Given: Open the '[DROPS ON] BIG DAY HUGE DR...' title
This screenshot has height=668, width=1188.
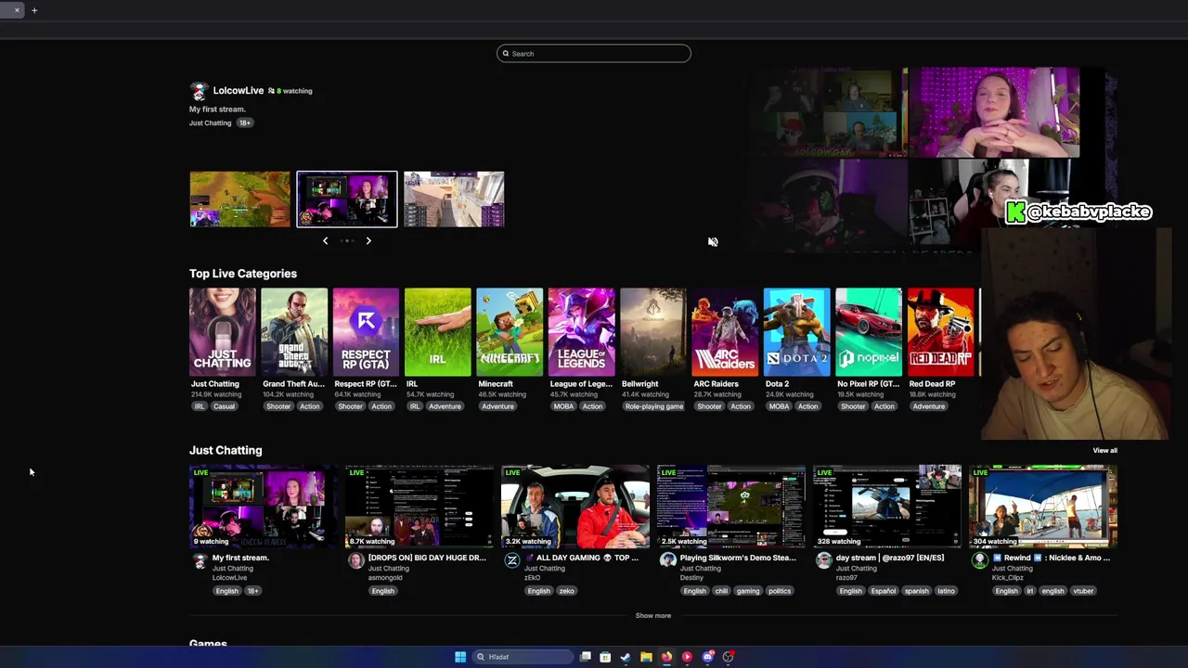Looking at the screenshot, I should (x=427, y=558).
